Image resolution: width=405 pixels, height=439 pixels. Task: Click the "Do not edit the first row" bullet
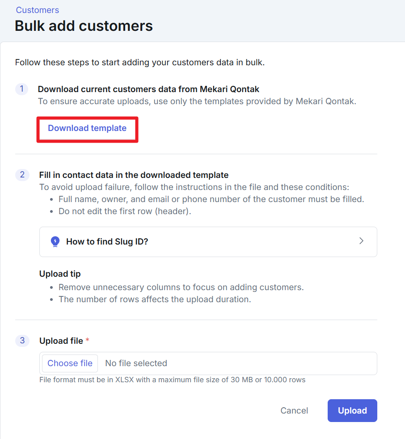click(x=125, y=211)
